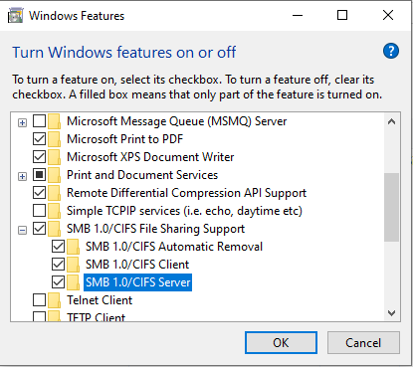Image resolution: width=413 pixels, height=367 pixels.
Task: Close the Windows Features window
Action: click(x=388, y=15)
